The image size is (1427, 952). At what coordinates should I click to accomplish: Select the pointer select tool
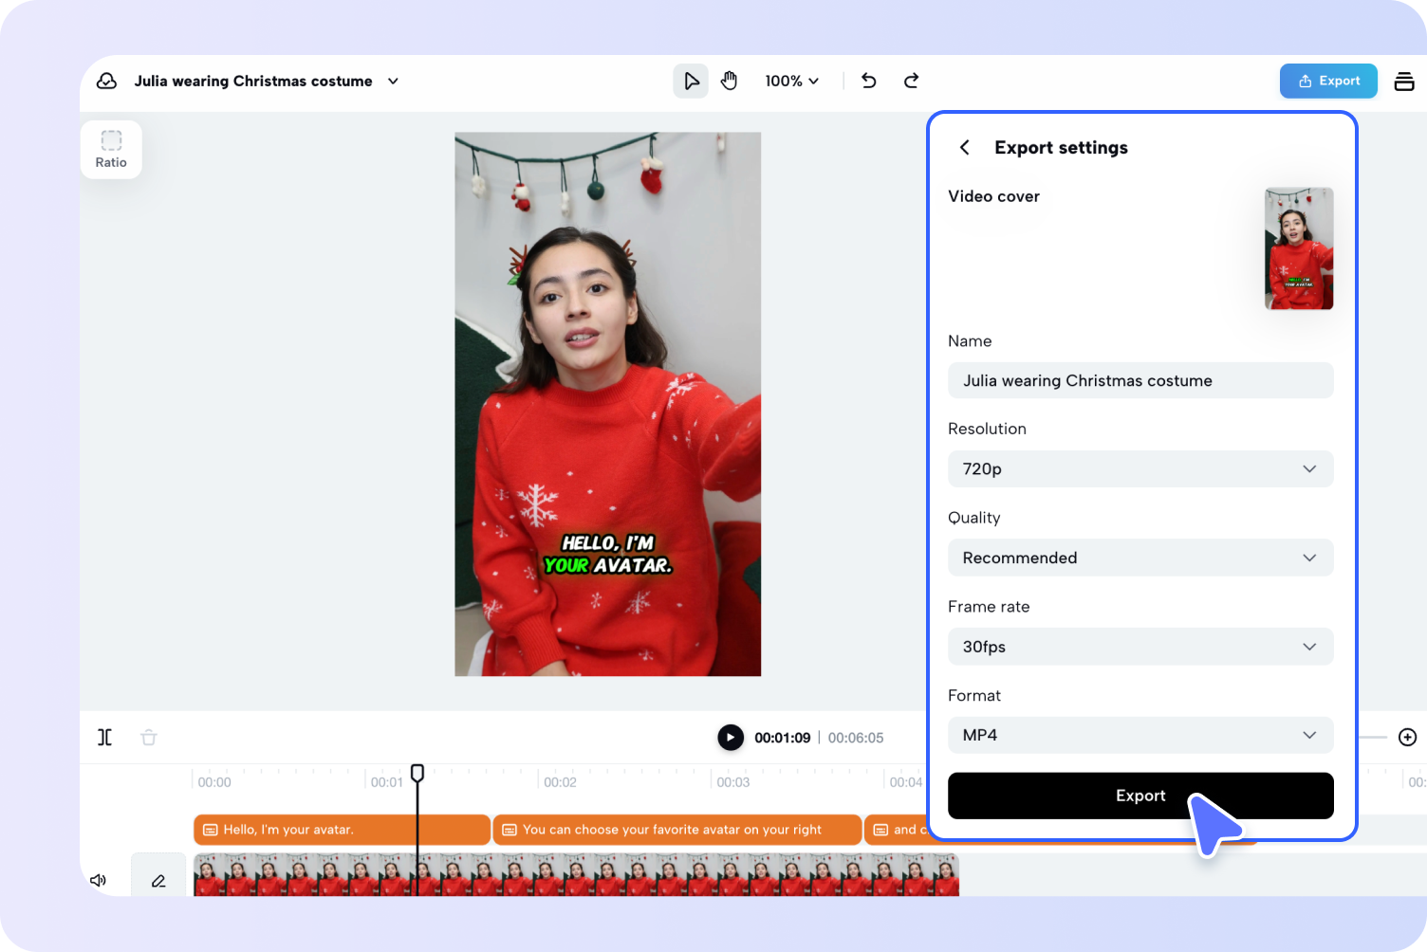(692, 82)
